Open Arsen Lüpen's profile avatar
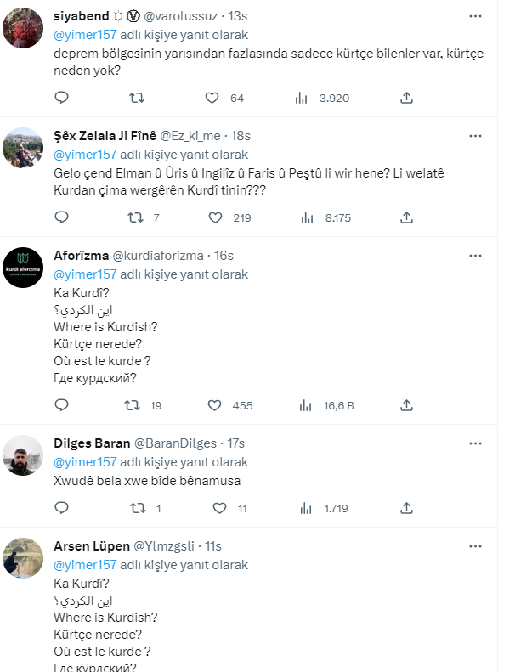515x672 pixels. [x=23, y=557]
